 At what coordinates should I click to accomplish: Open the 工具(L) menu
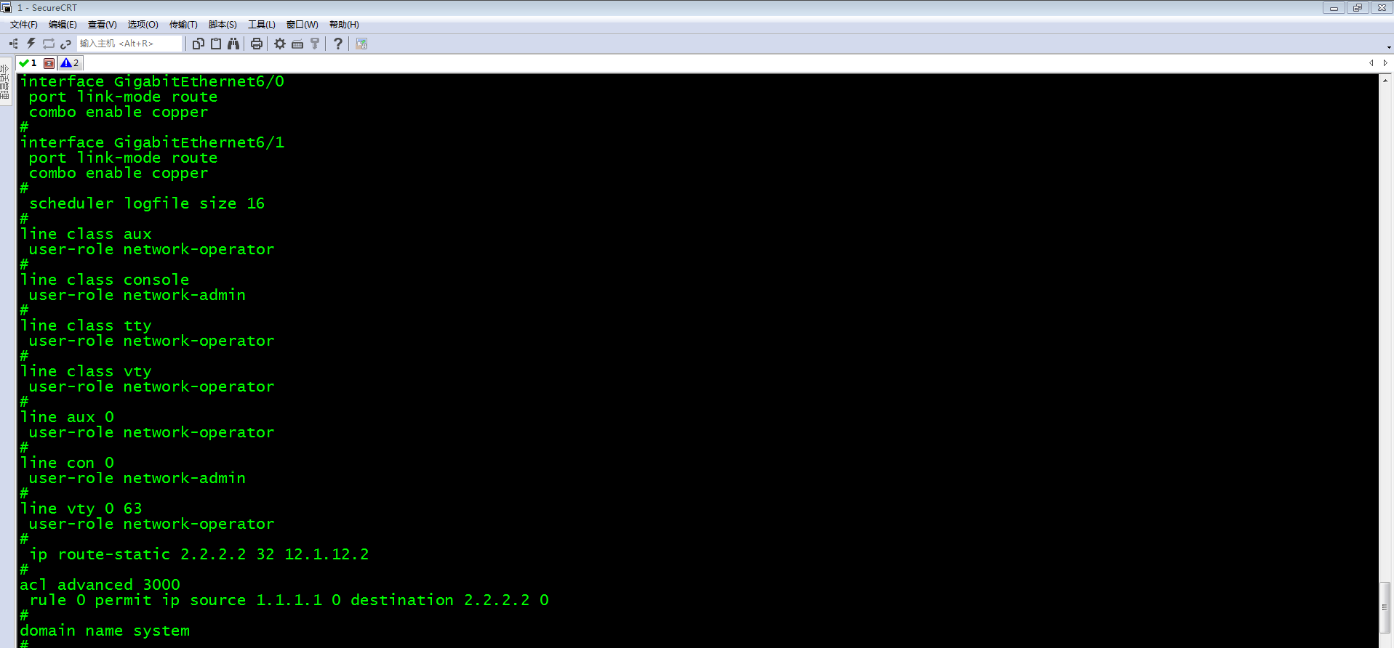coord(262,25)
